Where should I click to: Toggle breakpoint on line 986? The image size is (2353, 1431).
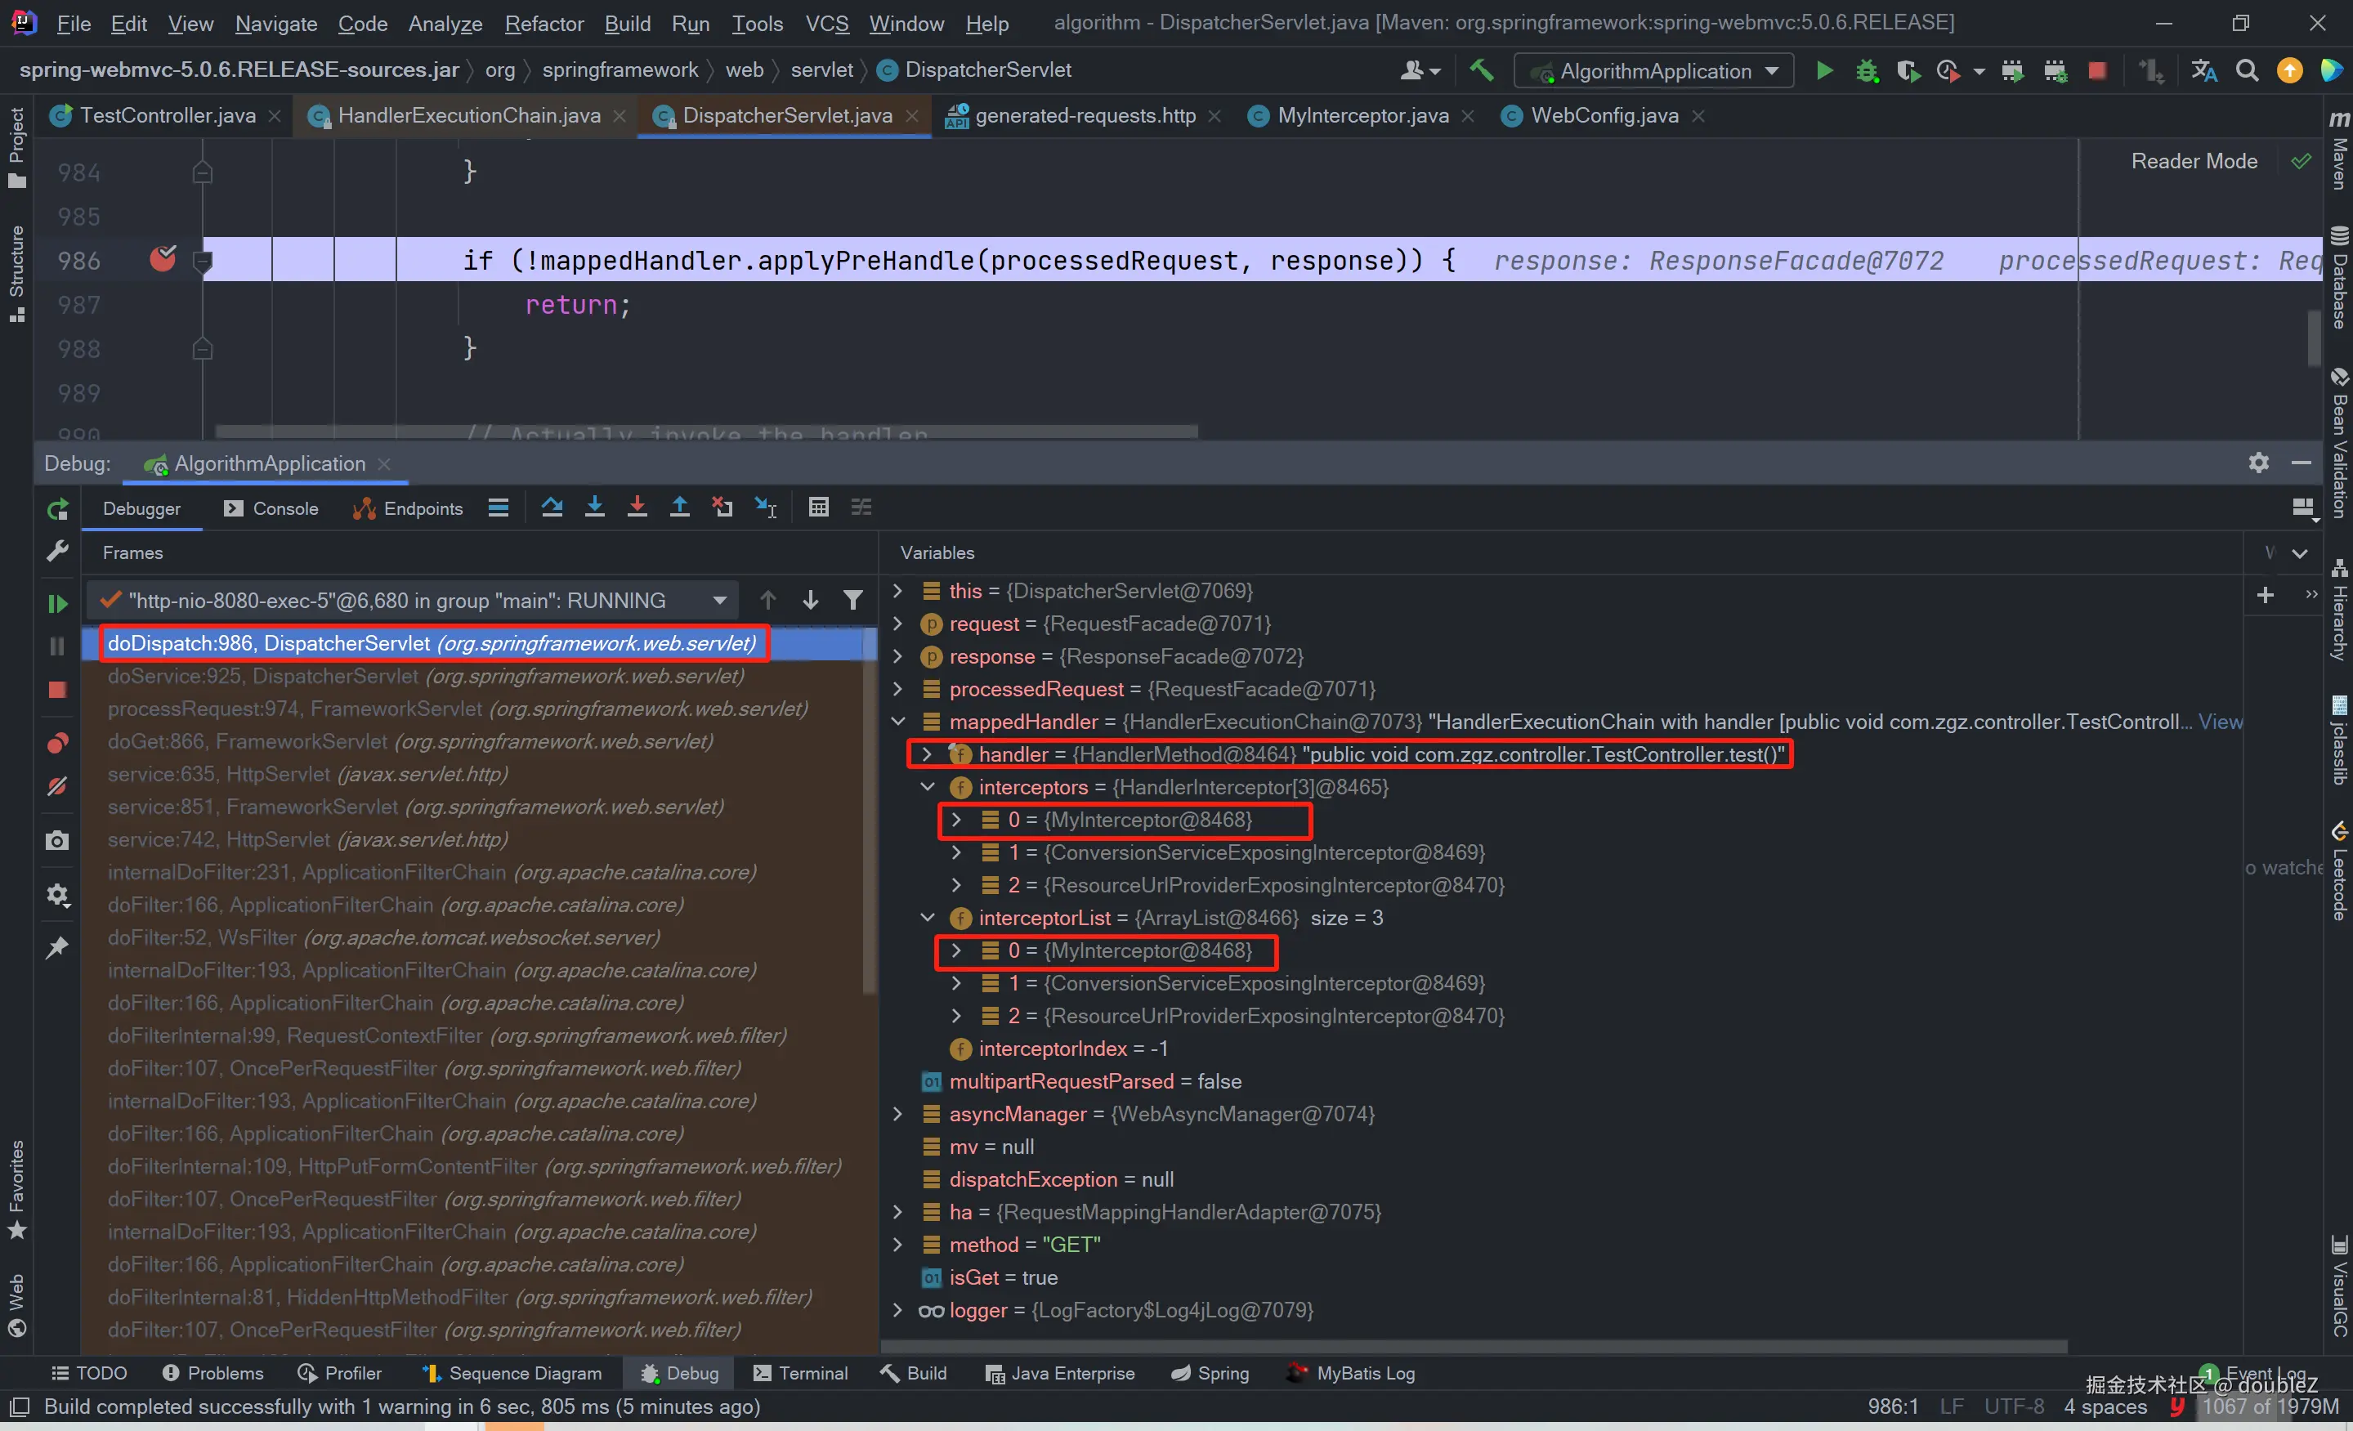click(x=163, y=260)
